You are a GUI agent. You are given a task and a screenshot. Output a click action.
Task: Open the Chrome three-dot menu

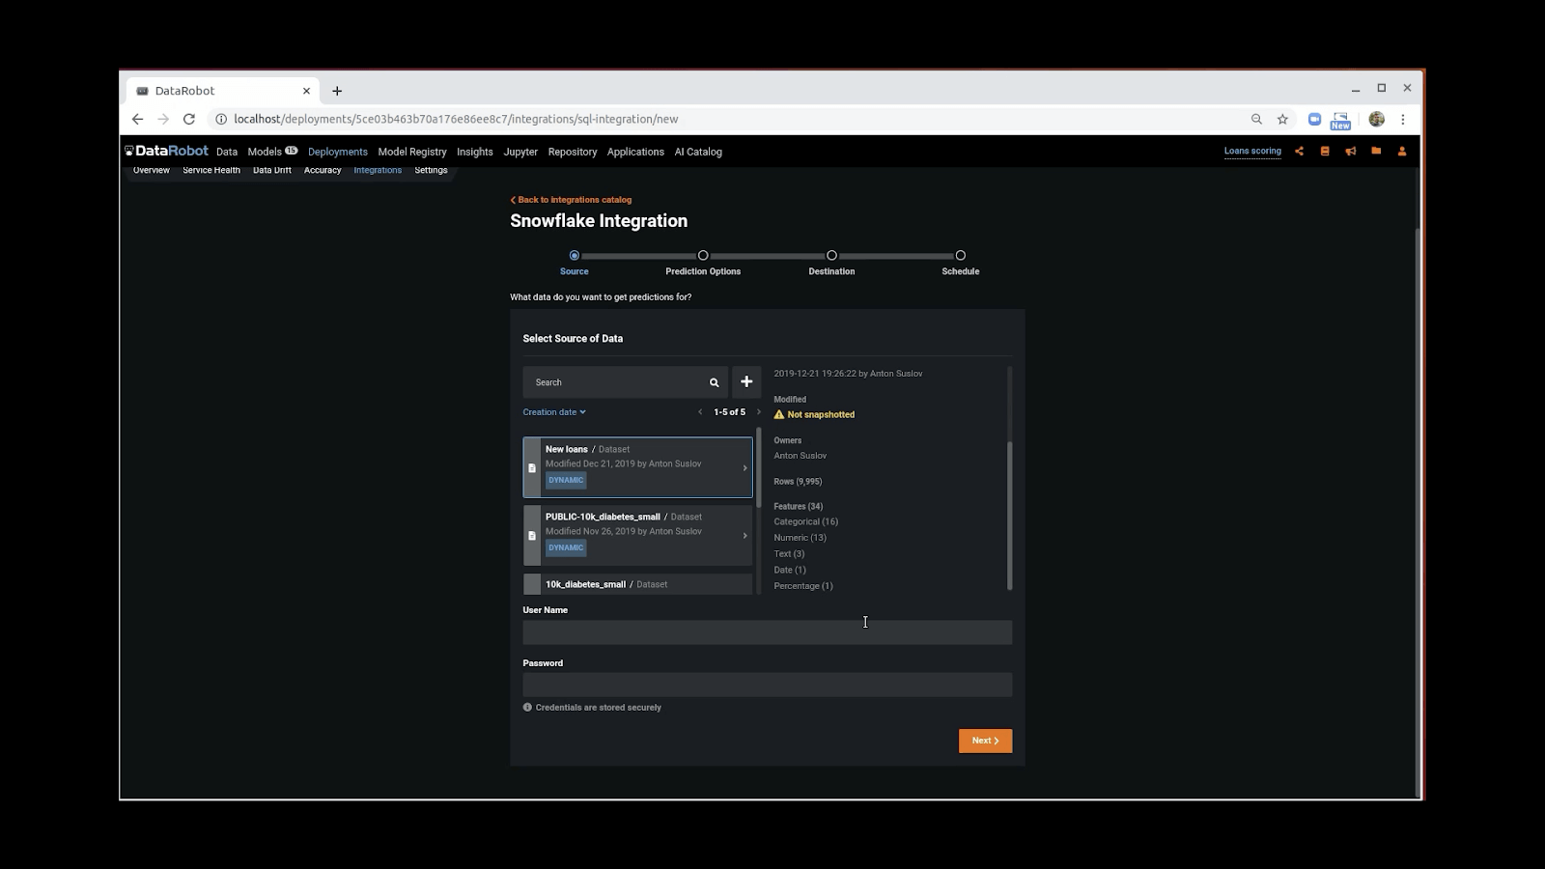tap(1403, 119)
